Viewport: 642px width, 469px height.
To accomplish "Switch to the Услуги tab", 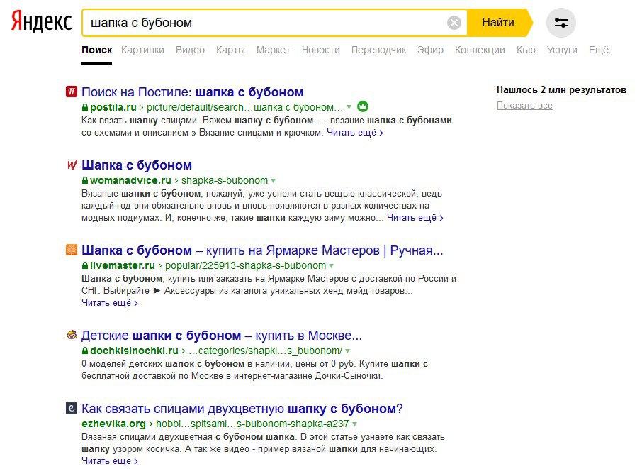I will (x=562, y=50).
